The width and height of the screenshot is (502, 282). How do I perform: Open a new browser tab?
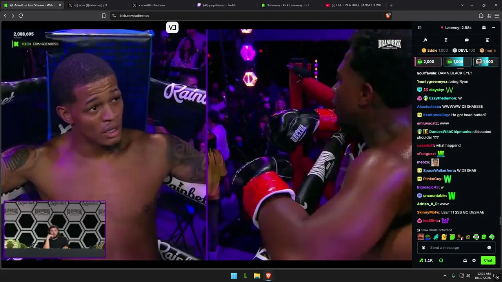391,5
